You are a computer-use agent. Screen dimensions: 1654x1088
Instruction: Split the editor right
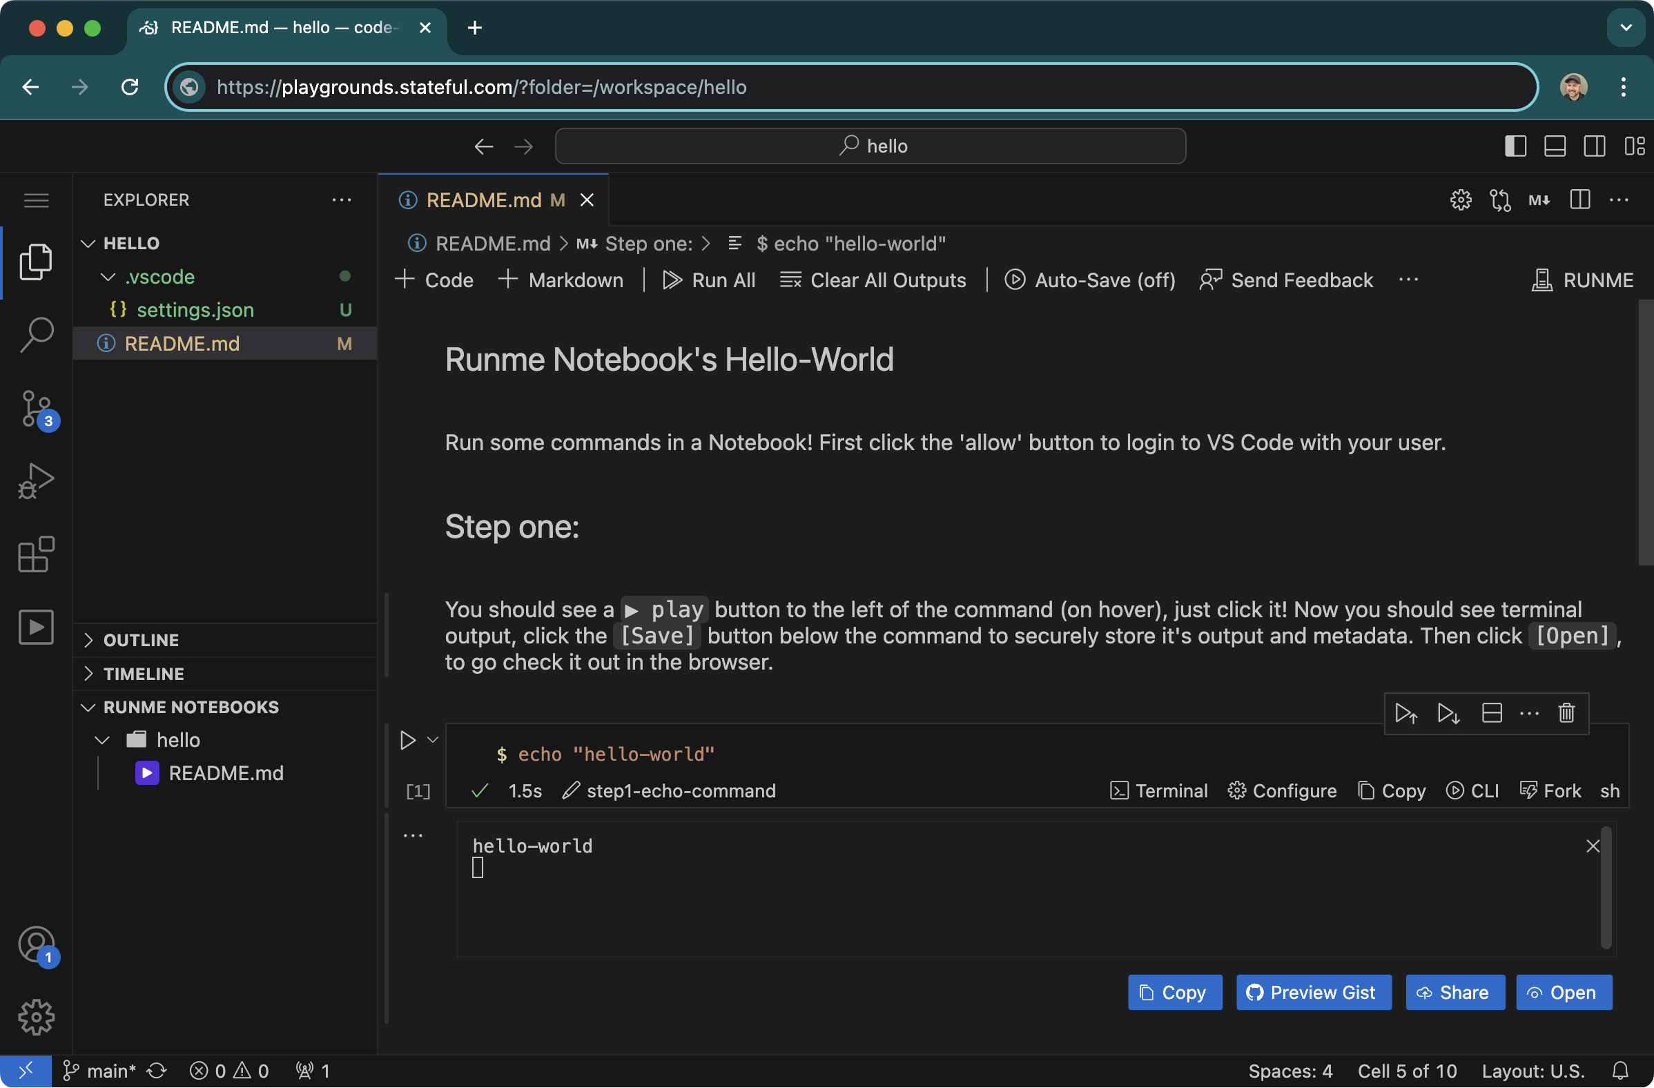click(x=1579, y=200)
